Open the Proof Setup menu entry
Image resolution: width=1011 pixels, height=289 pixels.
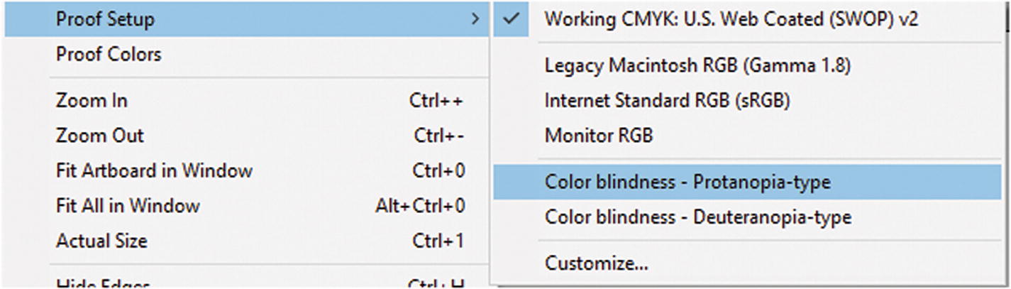(x=105, y=20)
